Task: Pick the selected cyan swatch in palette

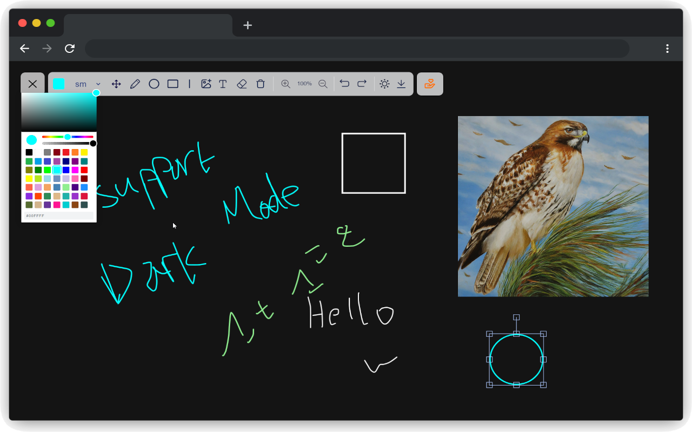Action: 57,170
